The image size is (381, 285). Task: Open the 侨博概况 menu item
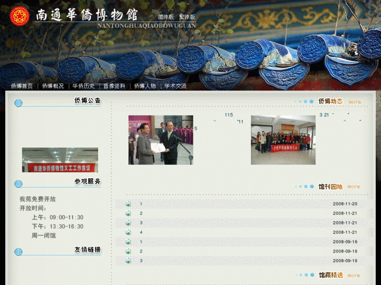click(53, 86)
